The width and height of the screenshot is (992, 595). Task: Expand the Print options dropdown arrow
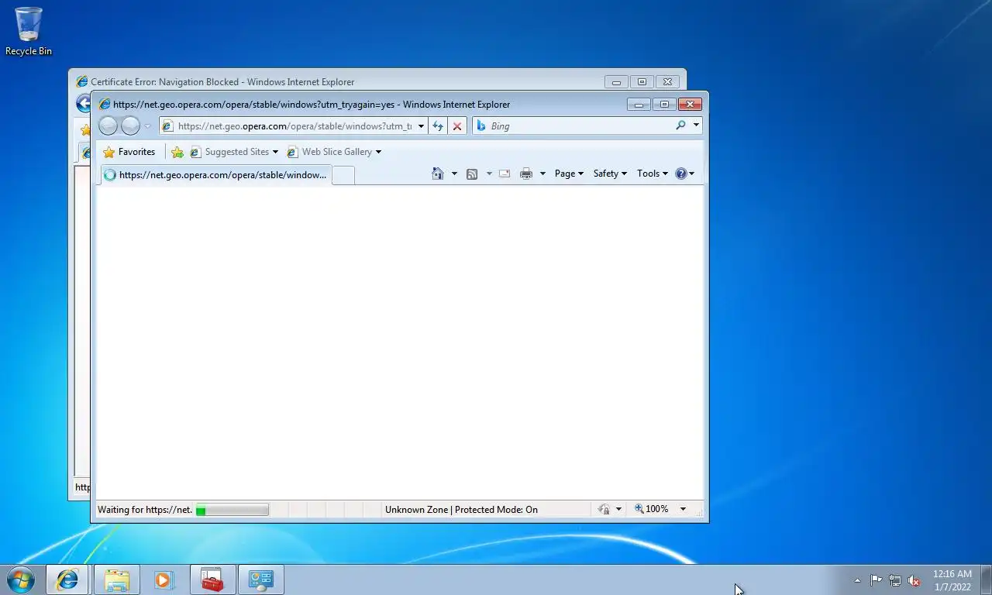pos(542,174)
